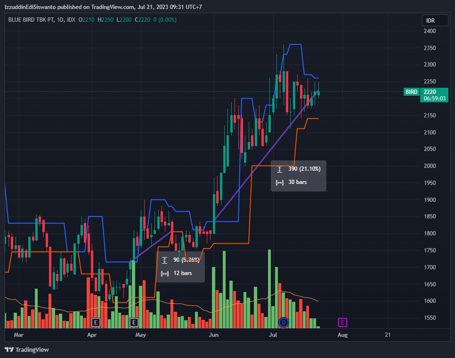Click the C2220 close value in header
455x358 pixels.
[142, 20]
